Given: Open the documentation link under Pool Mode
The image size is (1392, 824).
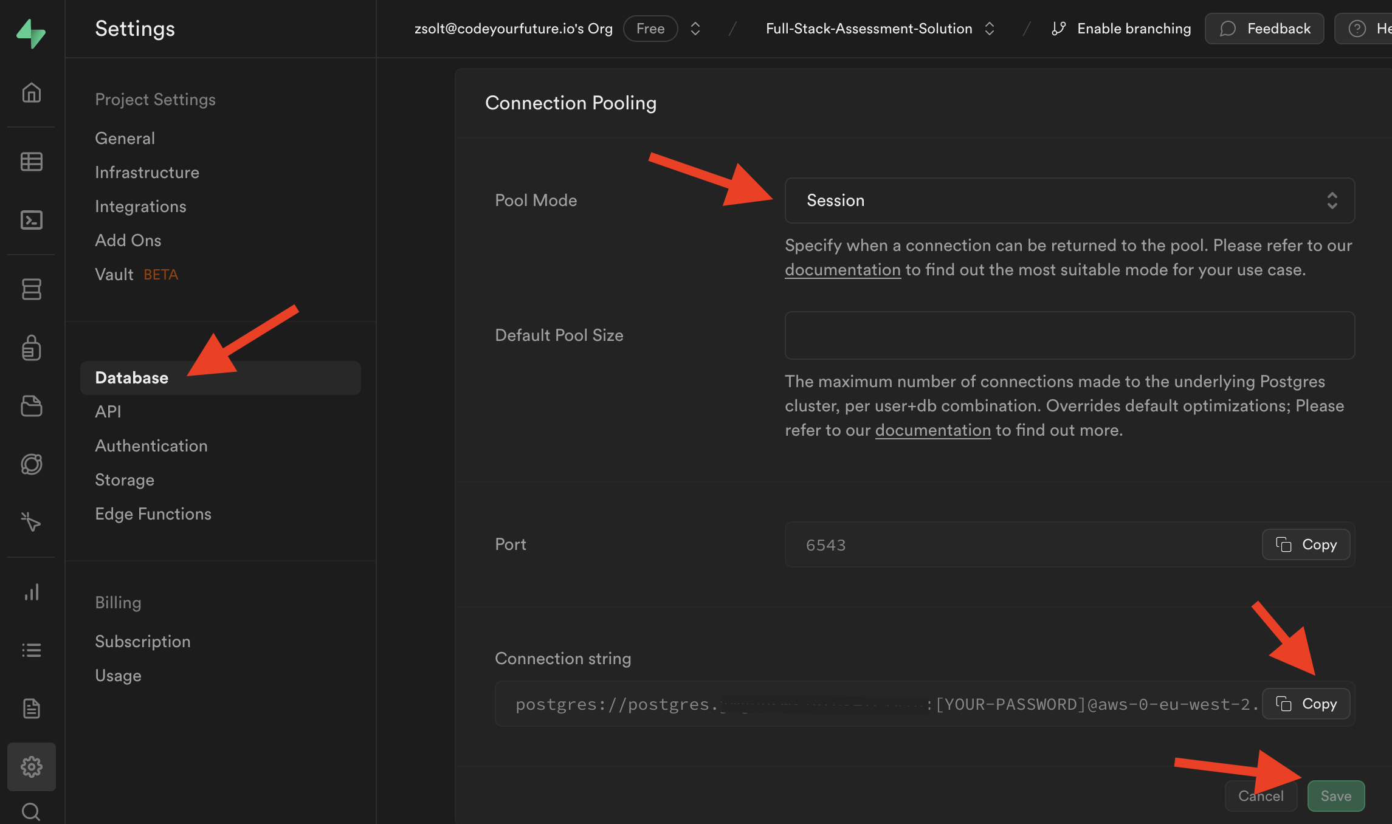Looking at the screenshot, I should click(x=842, y=269).
